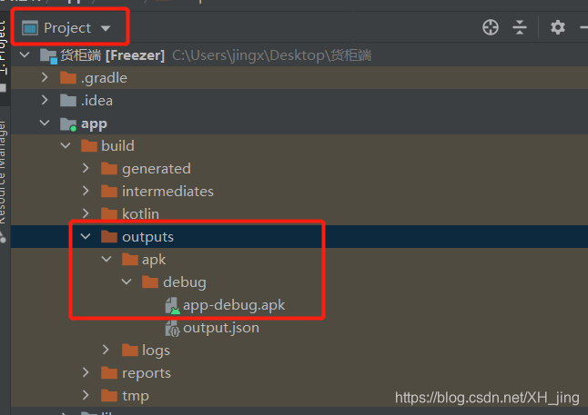Select the app module folder icon
588x415 pixels.
68,124
